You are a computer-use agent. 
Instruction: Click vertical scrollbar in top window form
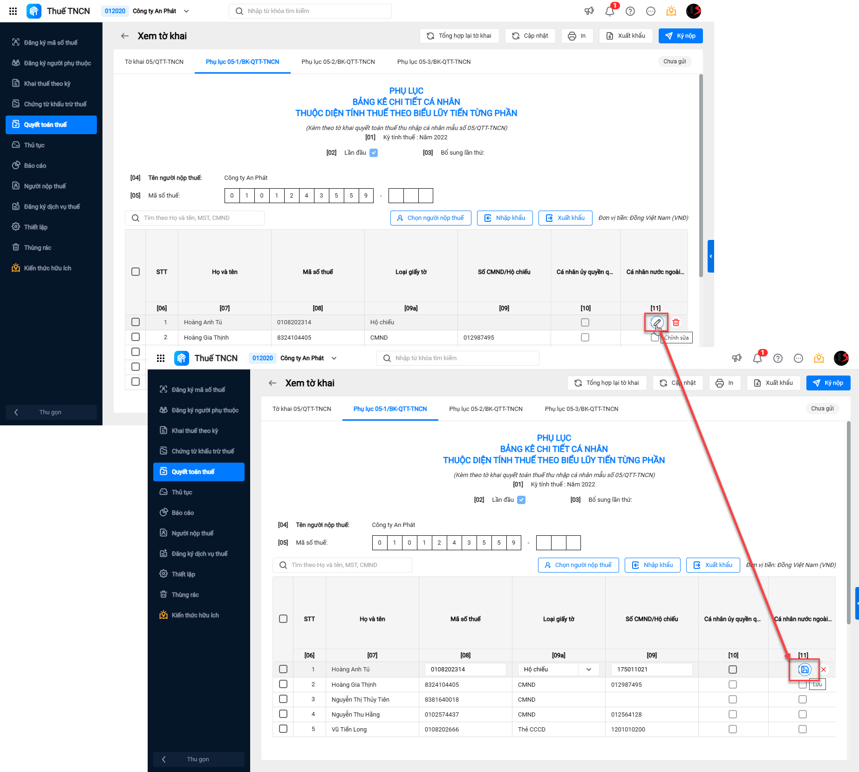click(701, 176)
